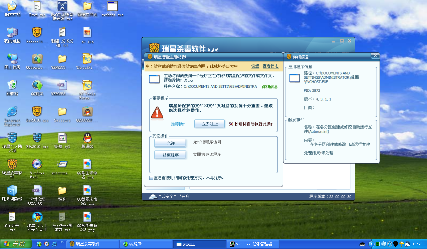
Task: Select the Windows Media Player desktop icon
Action: [x=37, y=169]
